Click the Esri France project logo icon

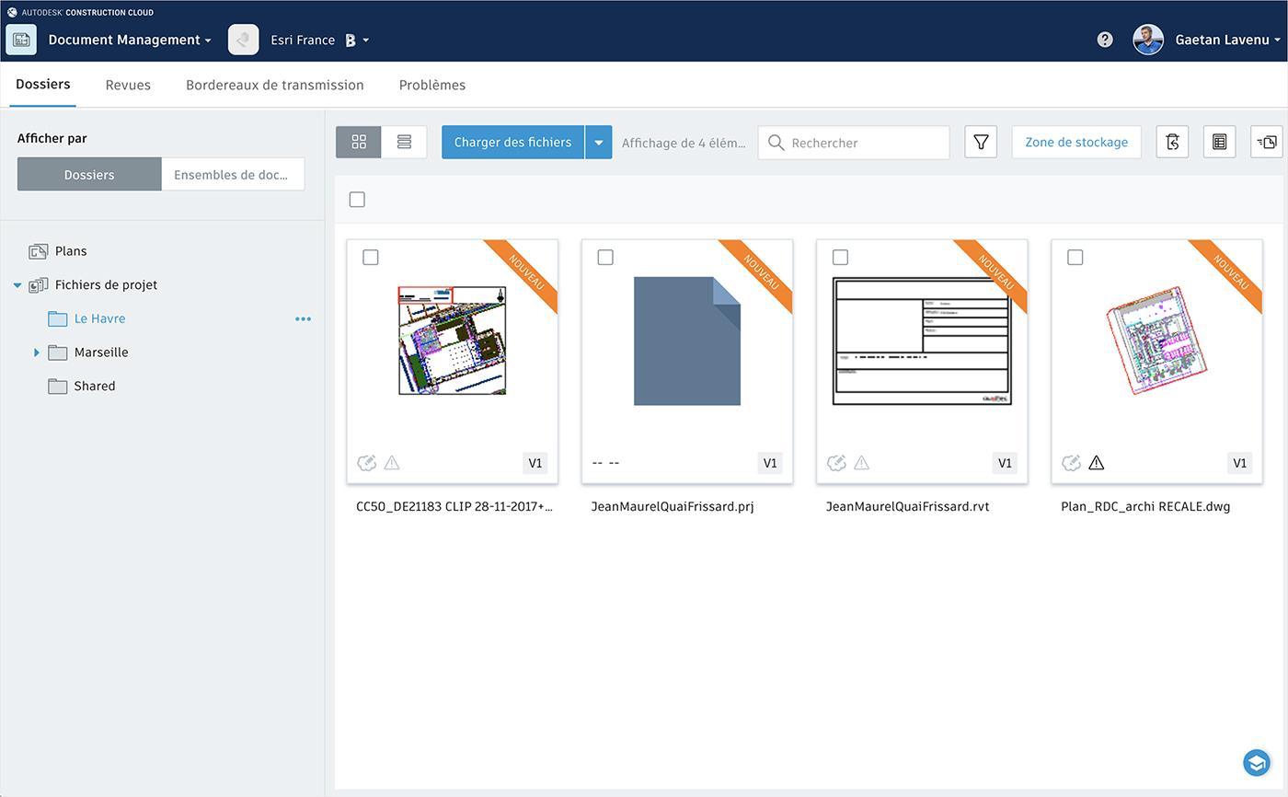tap(243, 40)
